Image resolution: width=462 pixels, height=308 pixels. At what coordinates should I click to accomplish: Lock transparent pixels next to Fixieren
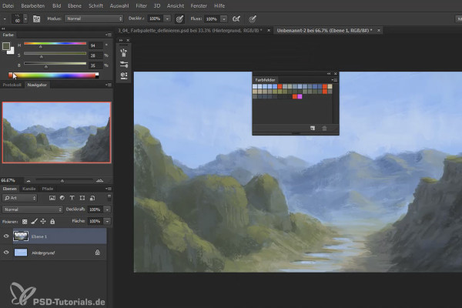(x=25, y=221)
